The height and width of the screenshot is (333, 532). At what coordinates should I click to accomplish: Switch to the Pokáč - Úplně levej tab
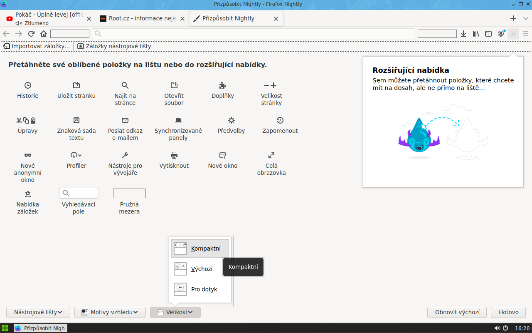[49, 18]
